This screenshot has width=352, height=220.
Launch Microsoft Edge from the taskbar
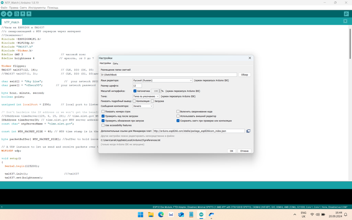tap(161, 215)
